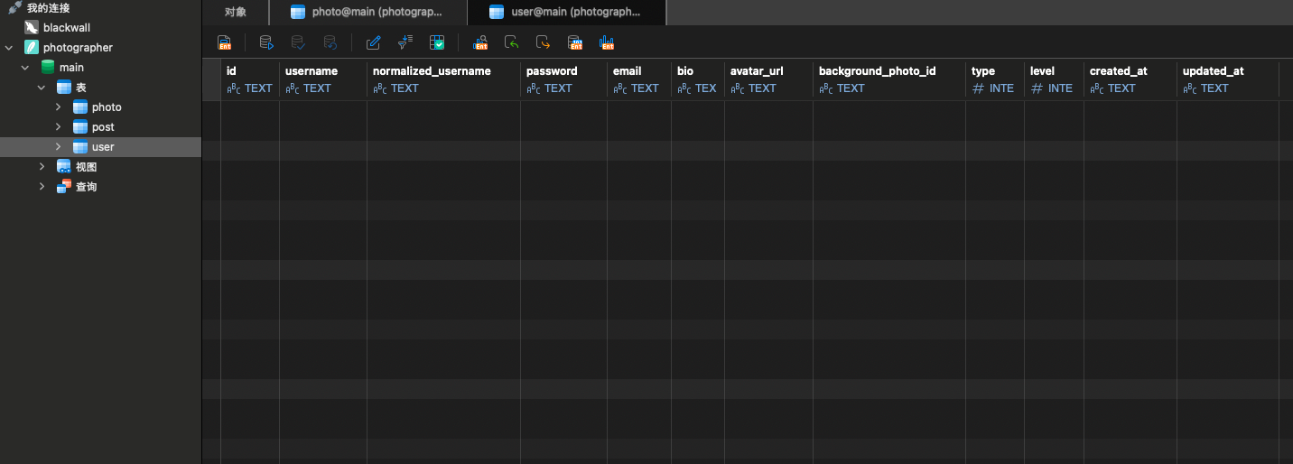The height and width of the screenshot is (464, 1293).
Task: Click the 我的连接 plug icon
Action: coord(15,7)
